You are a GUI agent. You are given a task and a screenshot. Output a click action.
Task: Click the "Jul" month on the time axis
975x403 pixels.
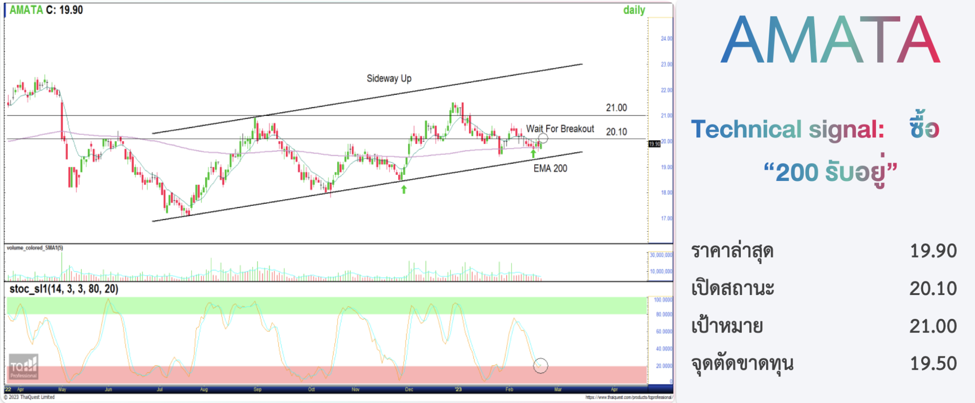(x=159, y=389)
